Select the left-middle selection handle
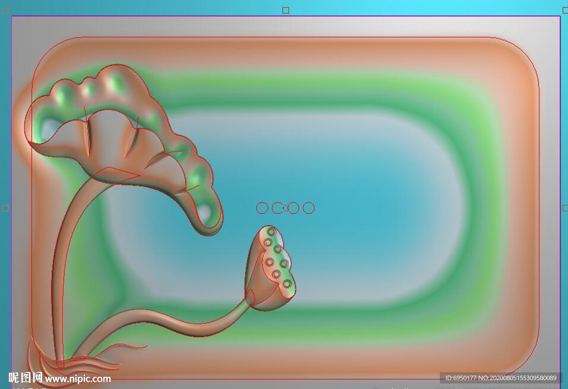The image size is (568, 389). click(6, 208)
